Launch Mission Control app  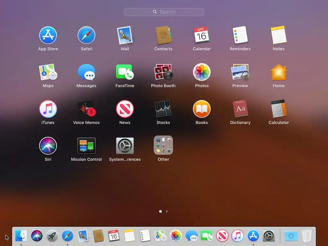[x=86, y=146]
